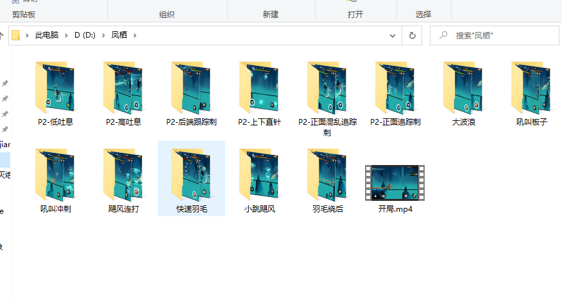The image size is (562, 300).
Task: Click the 打开 ribbon group label
Action: pos(355,15)
